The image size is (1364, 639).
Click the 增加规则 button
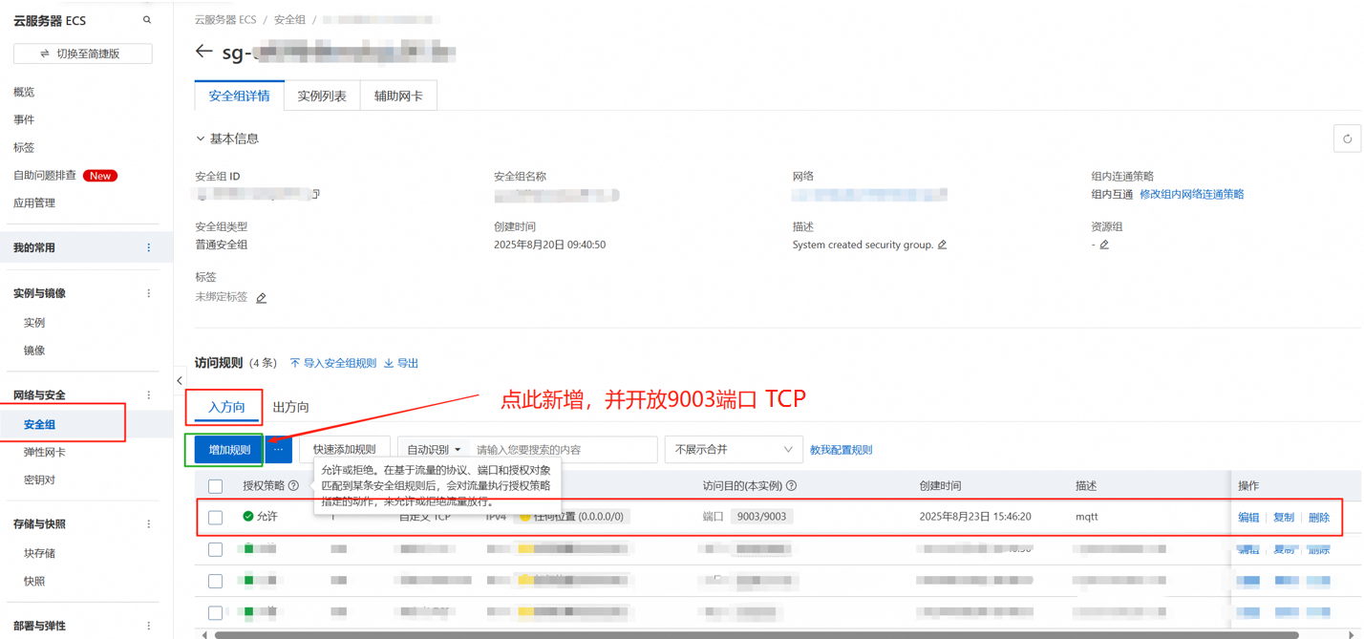point(229,450)
